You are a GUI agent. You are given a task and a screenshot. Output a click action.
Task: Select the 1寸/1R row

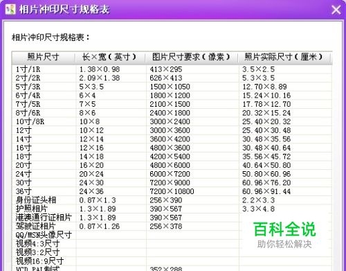(172, 69)
